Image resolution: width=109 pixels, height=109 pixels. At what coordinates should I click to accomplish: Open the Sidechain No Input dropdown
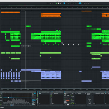click(89, 95)
